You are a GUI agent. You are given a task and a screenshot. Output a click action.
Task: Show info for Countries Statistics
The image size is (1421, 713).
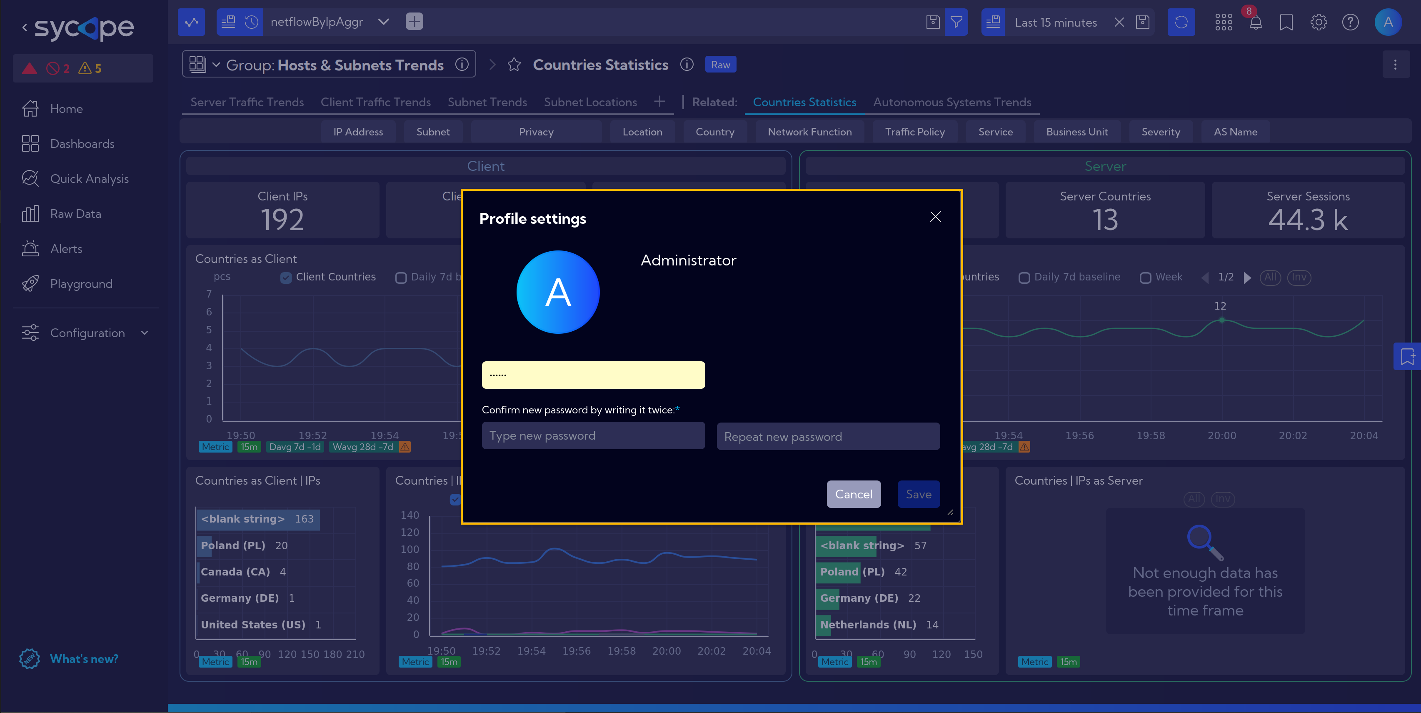click(x=686, y=65)
